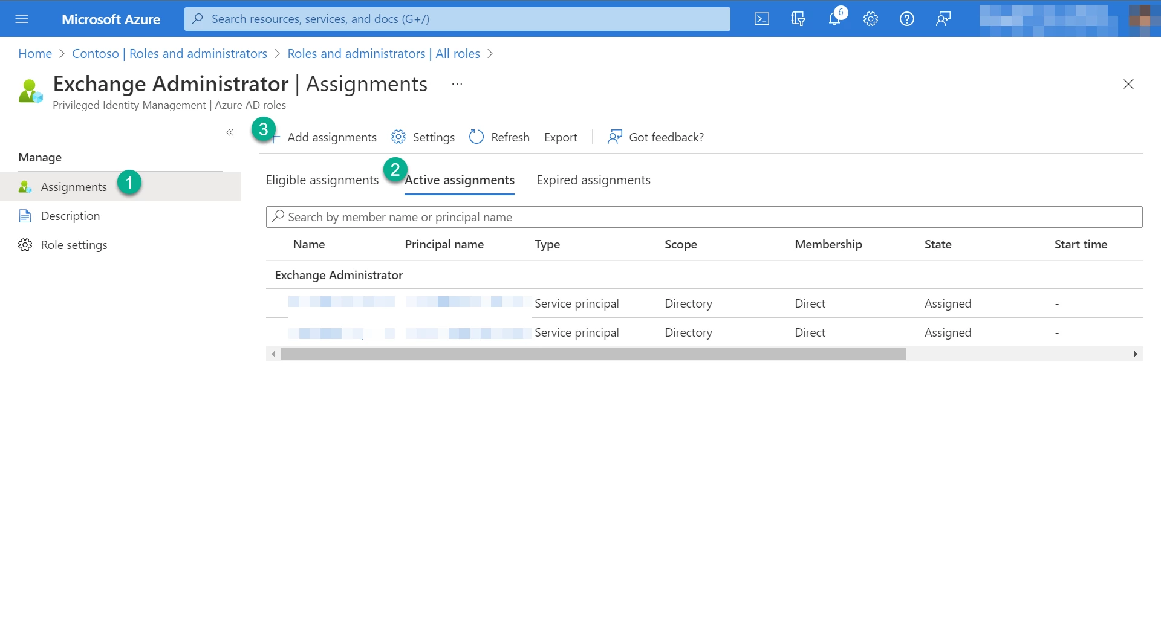Switch to the Expired assignments tab
The image size is (1161, 625).
[593, 180]
